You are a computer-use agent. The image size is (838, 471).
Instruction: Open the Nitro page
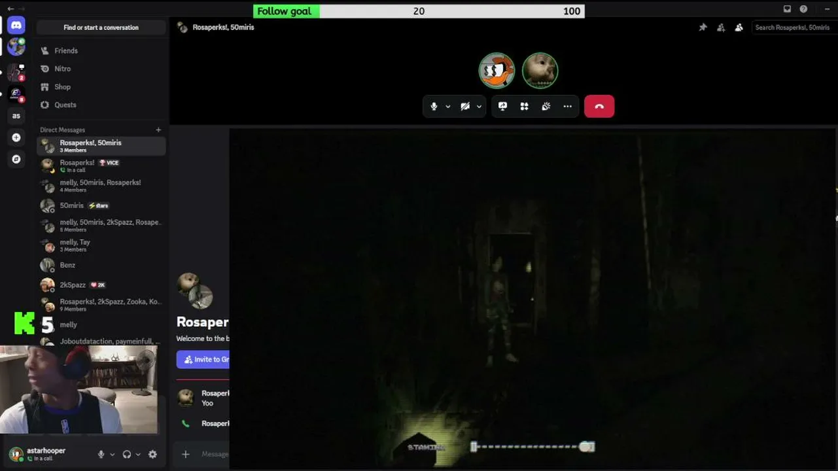click(x=101, y=69)
